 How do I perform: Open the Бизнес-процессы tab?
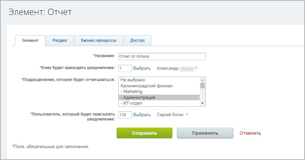pos(98,40)
